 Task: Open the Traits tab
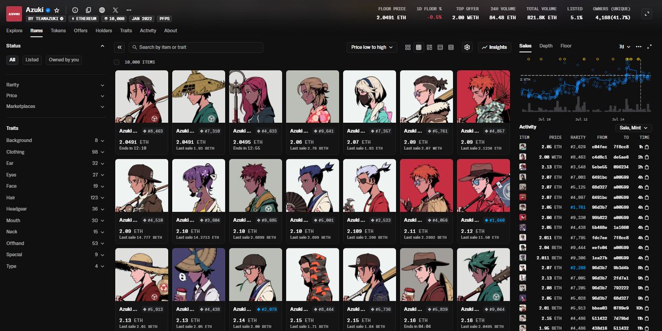126,31
